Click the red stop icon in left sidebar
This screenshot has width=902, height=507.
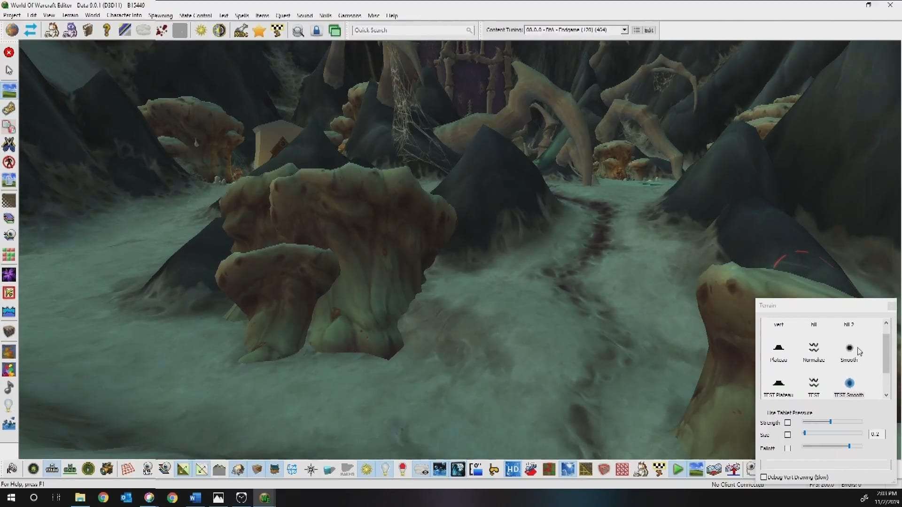9,53
